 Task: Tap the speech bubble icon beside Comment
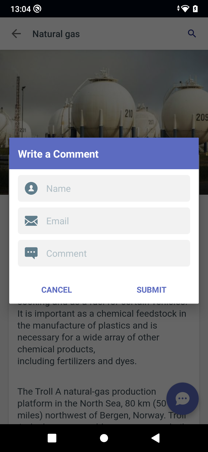click(x=31, y=253)
